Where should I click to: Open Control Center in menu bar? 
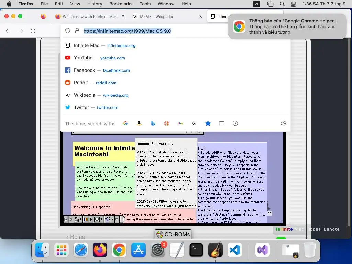click(x=294, y=4)
